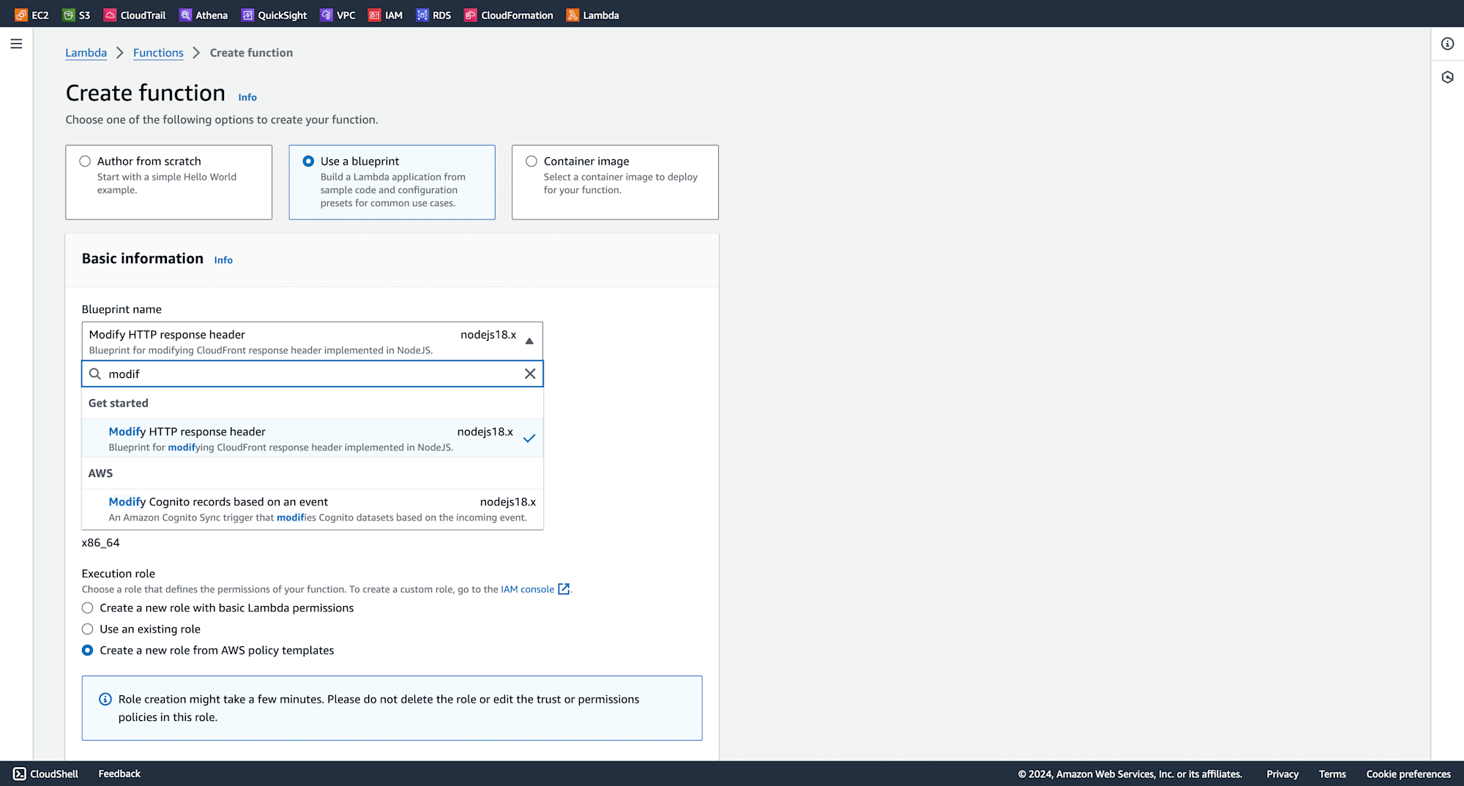The width and height of the screenshot is (1464, 786).
Task: Click the AWS group heading
Action: 100,473
